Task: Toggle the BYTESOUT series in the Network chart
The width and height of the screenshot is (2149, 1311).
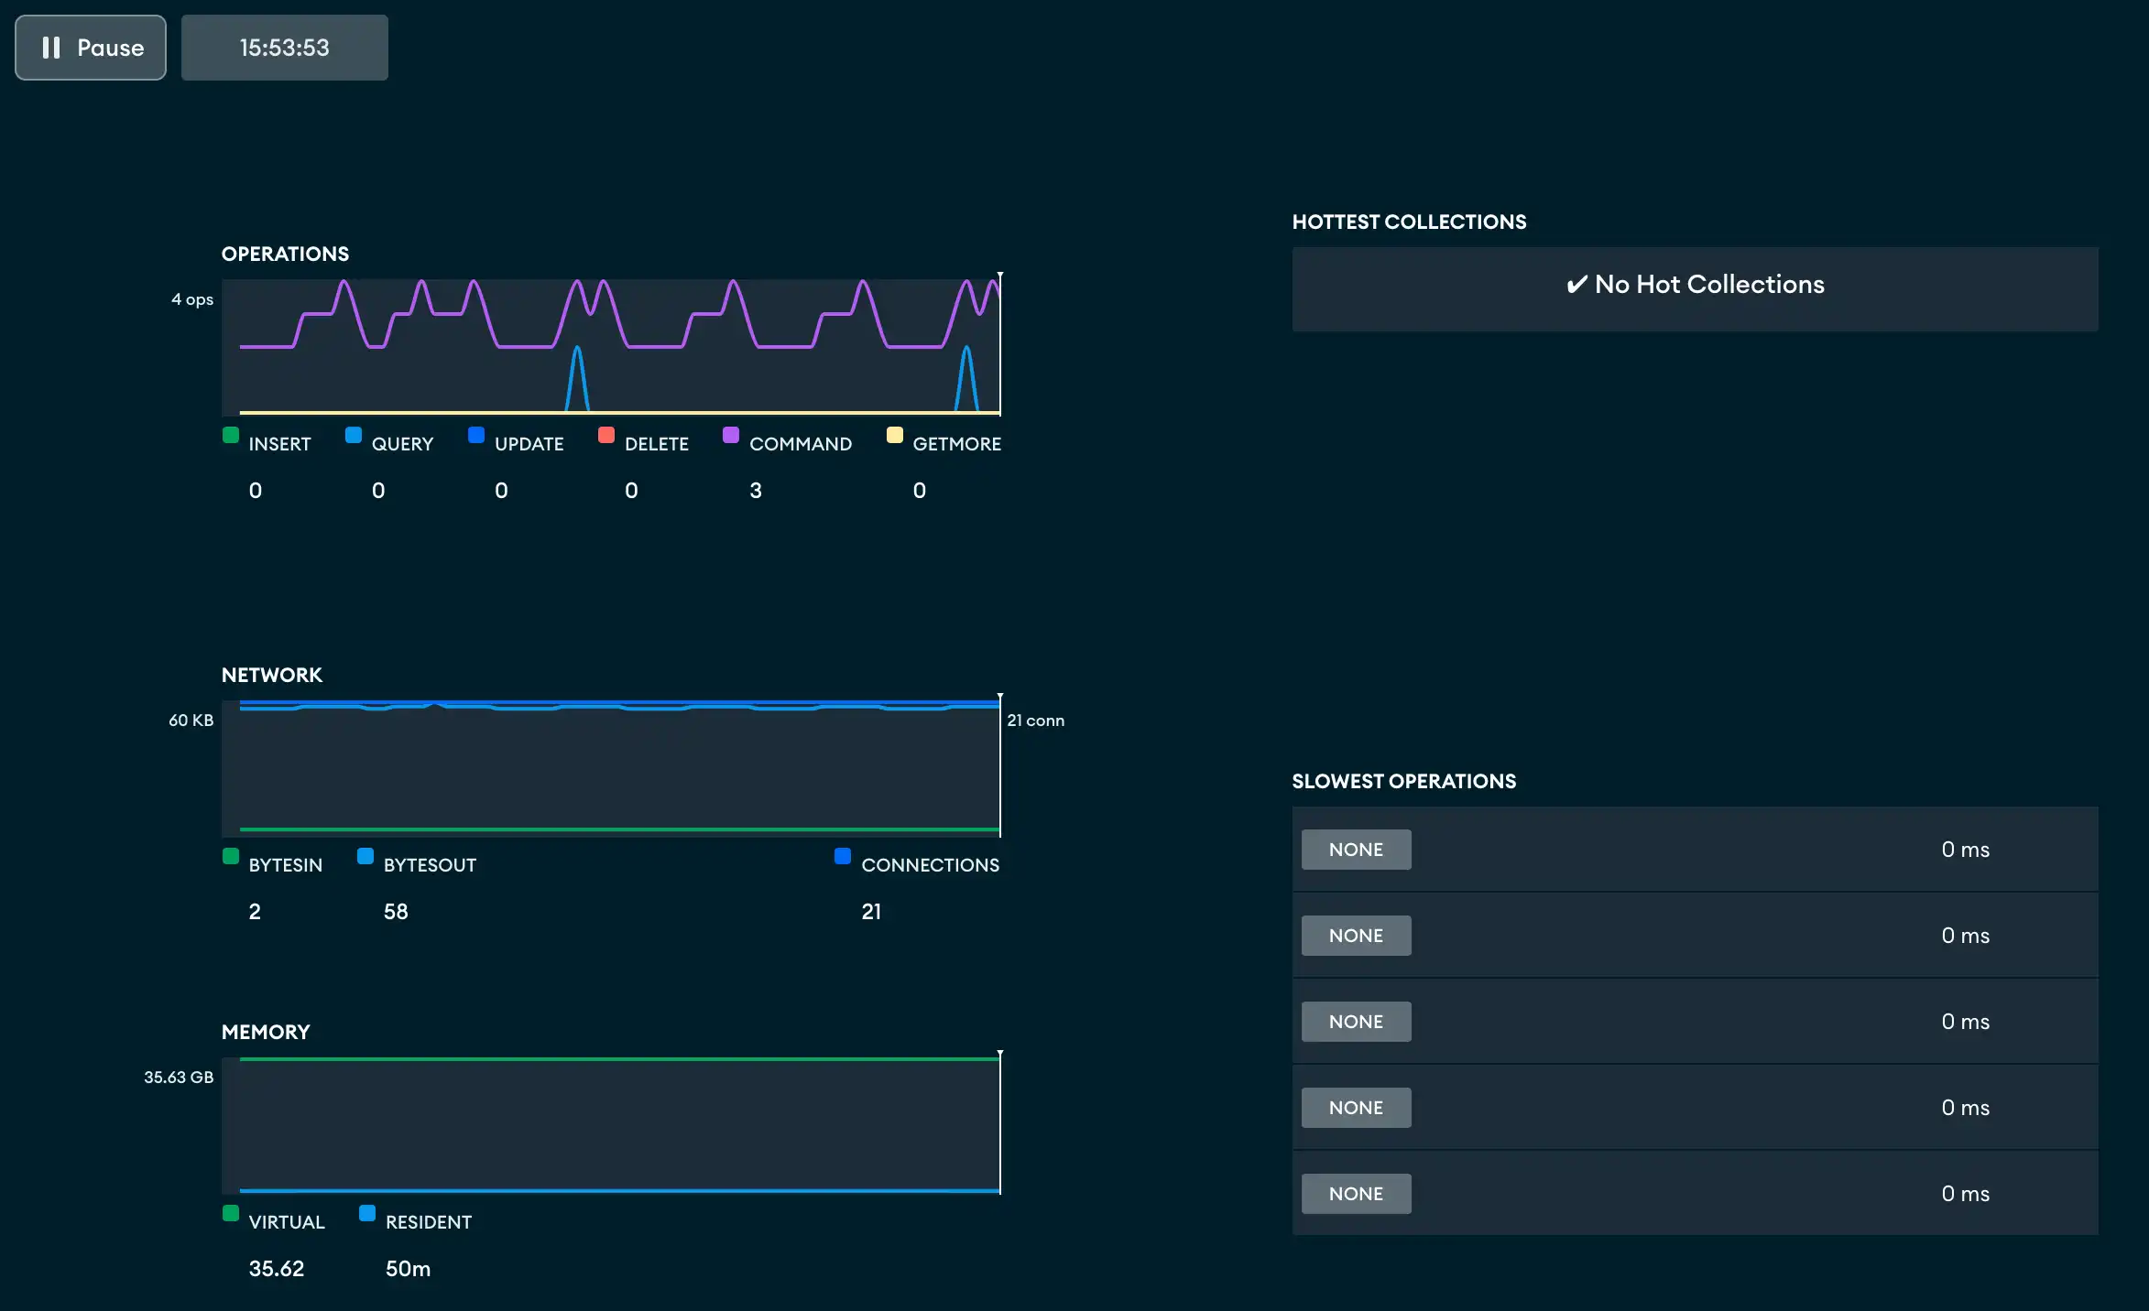Action: 365,855
